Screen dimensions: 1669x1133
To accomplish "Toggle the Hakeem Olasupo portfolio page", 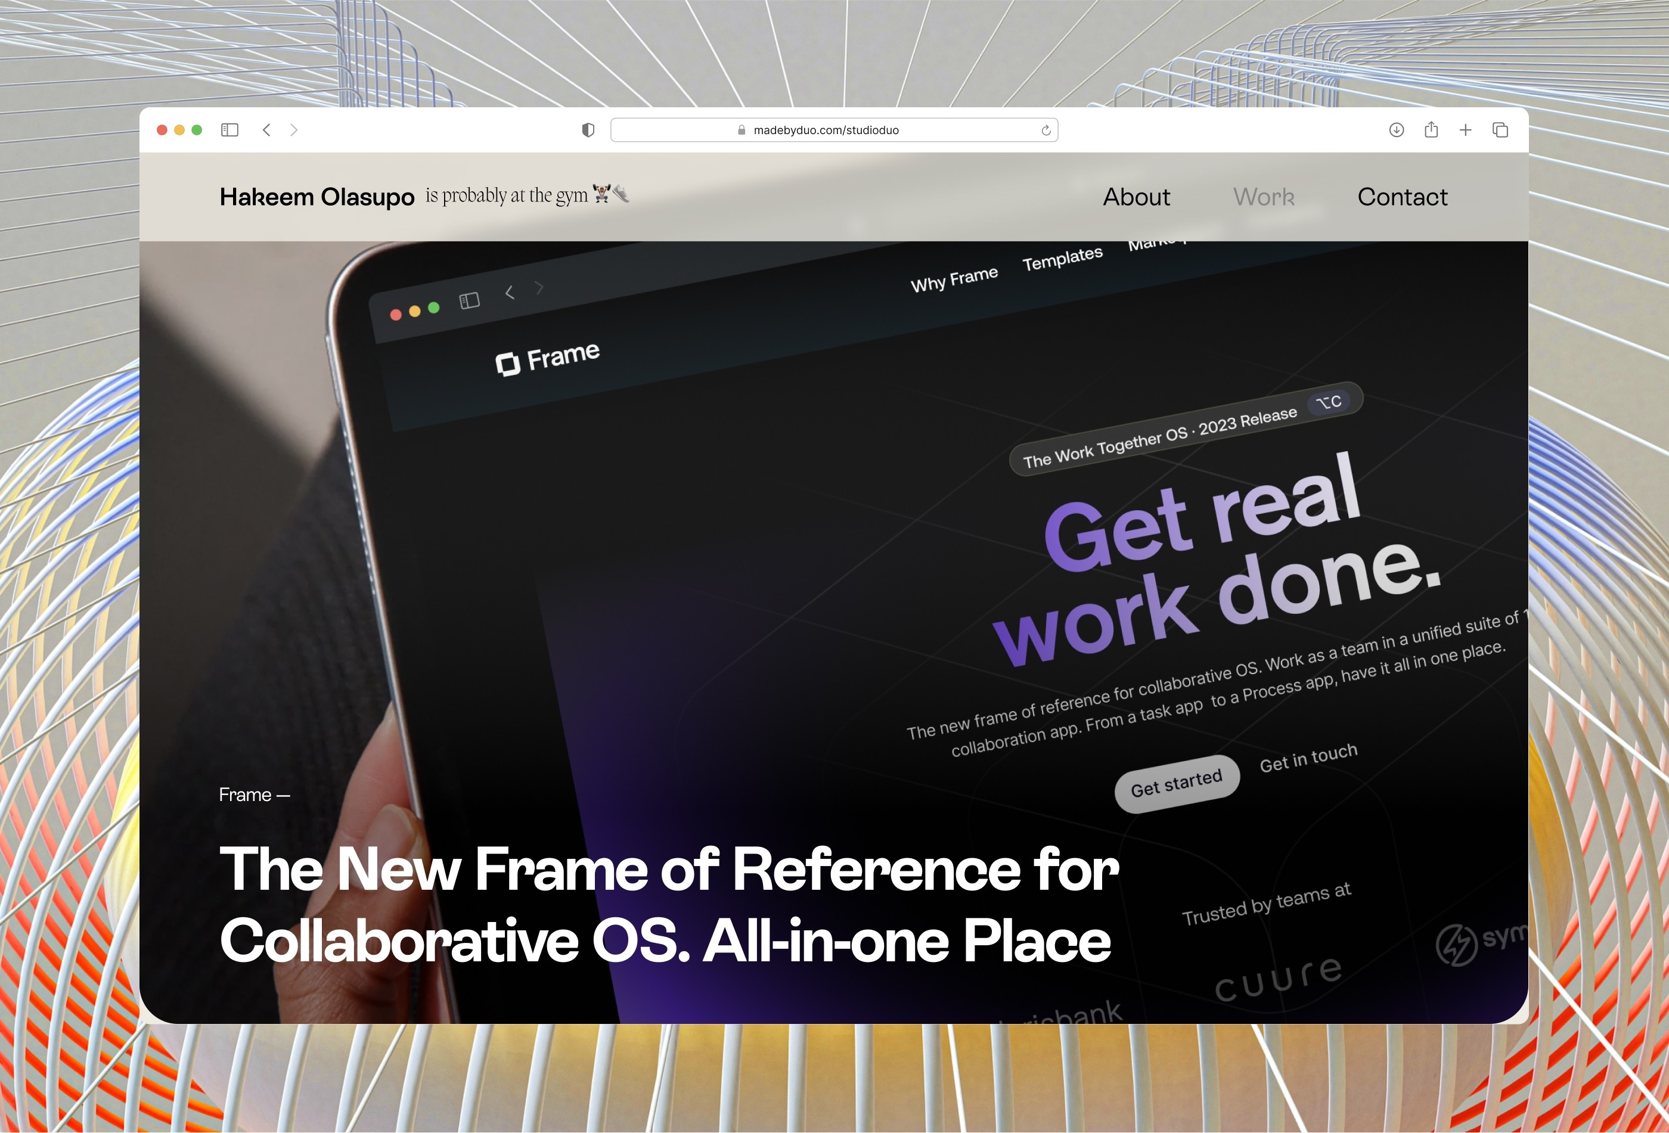I will [x=314, y=195].
